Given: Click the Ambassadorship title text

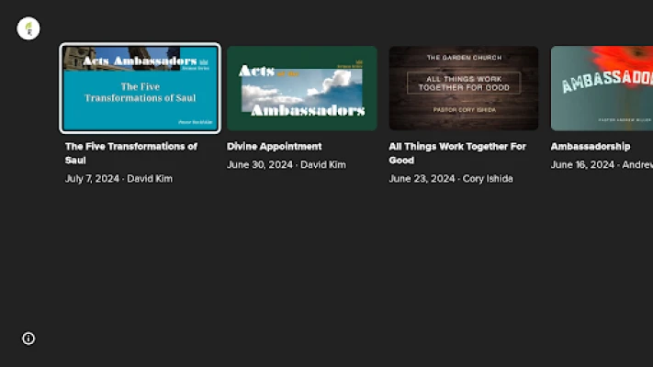Looking at the screenshot, I should coord(591,147).
